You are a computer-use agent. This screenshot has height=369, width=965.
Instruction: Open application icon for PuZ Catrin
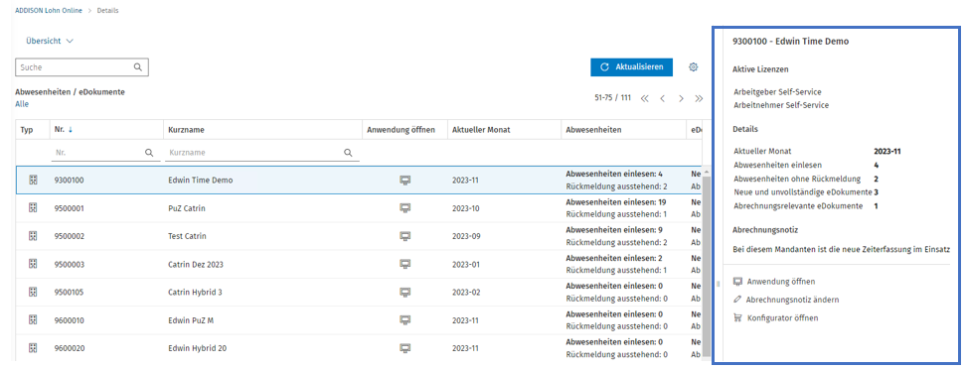tap(404, 208)
